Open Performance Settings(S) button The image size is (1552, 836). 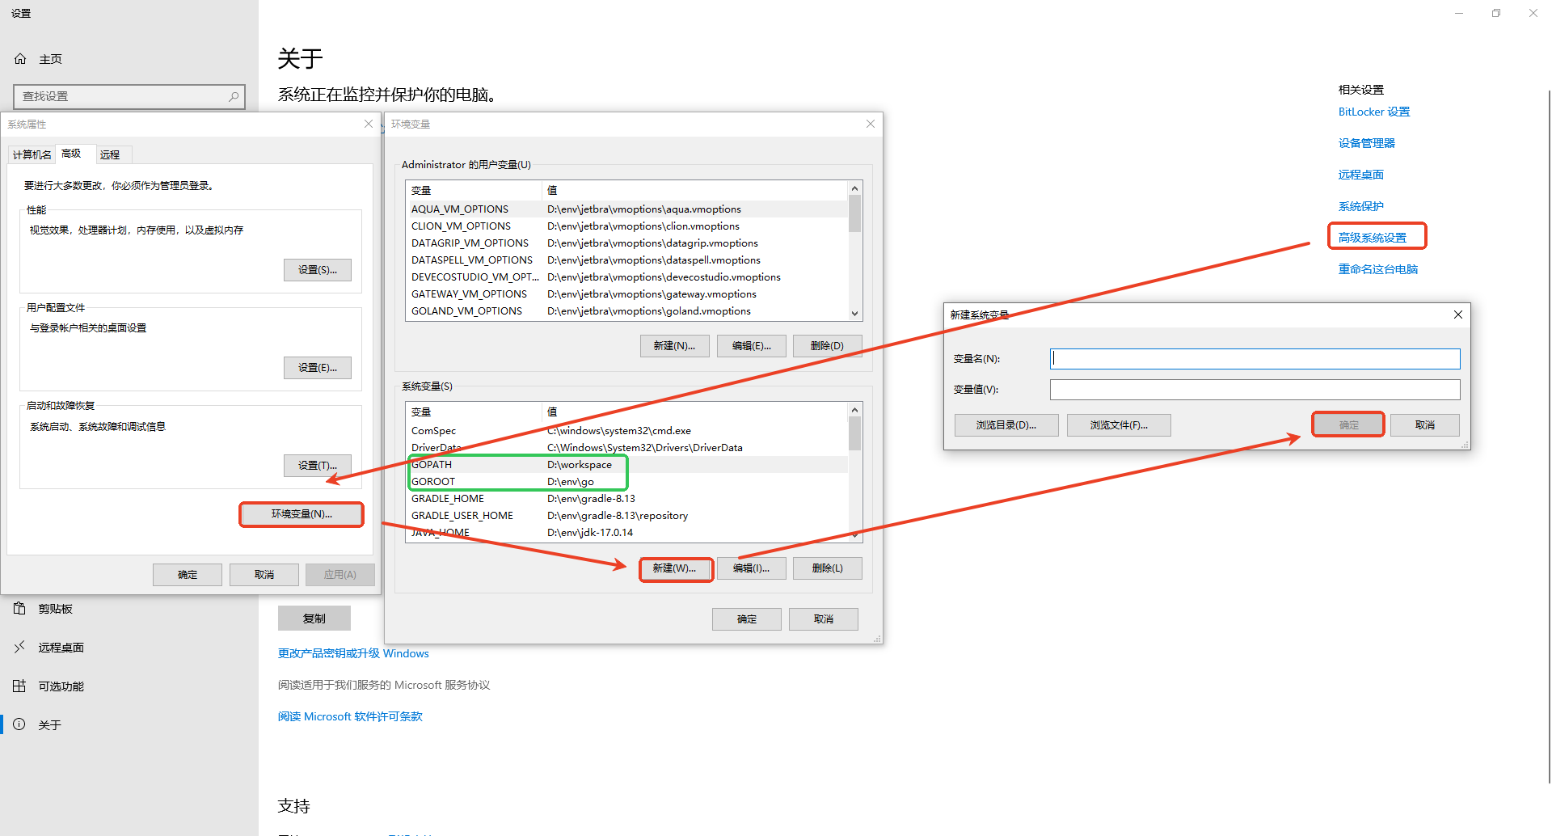point(318,270)
